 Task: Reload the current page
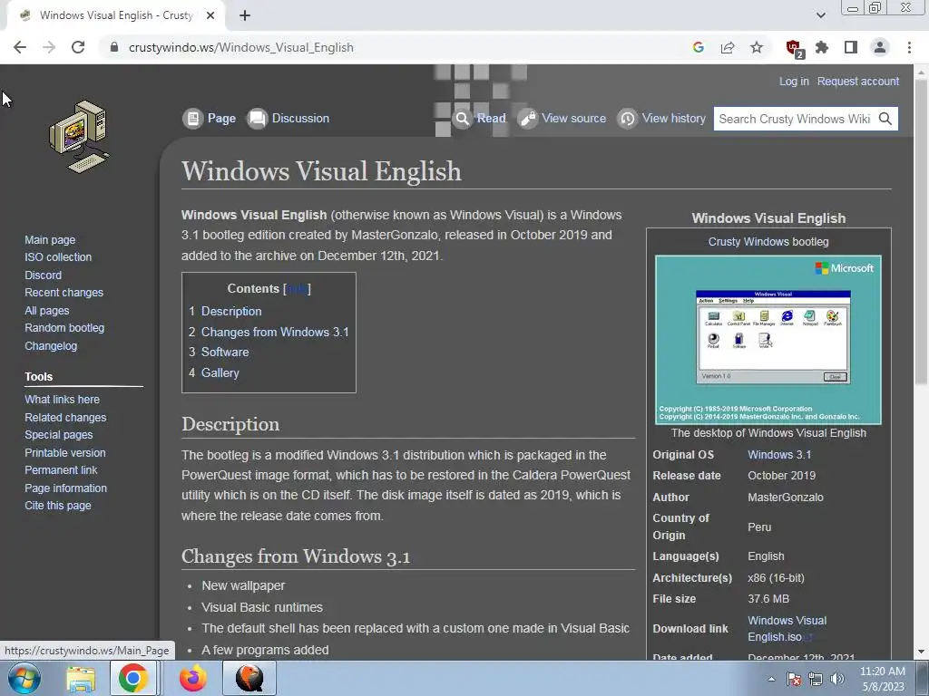pos(78,47)
